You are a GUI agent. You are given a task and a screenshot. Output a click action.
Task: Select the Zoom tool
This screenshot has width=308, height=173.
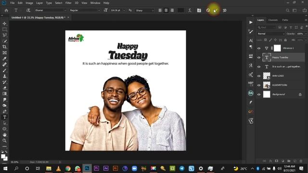coord(4,141)
